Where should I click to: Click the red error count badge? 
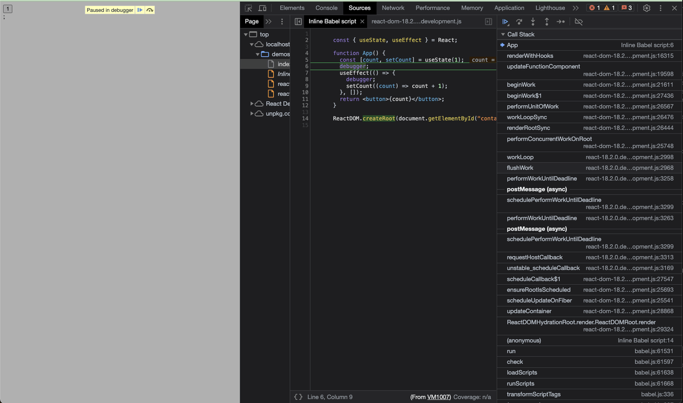pos(595,8)
